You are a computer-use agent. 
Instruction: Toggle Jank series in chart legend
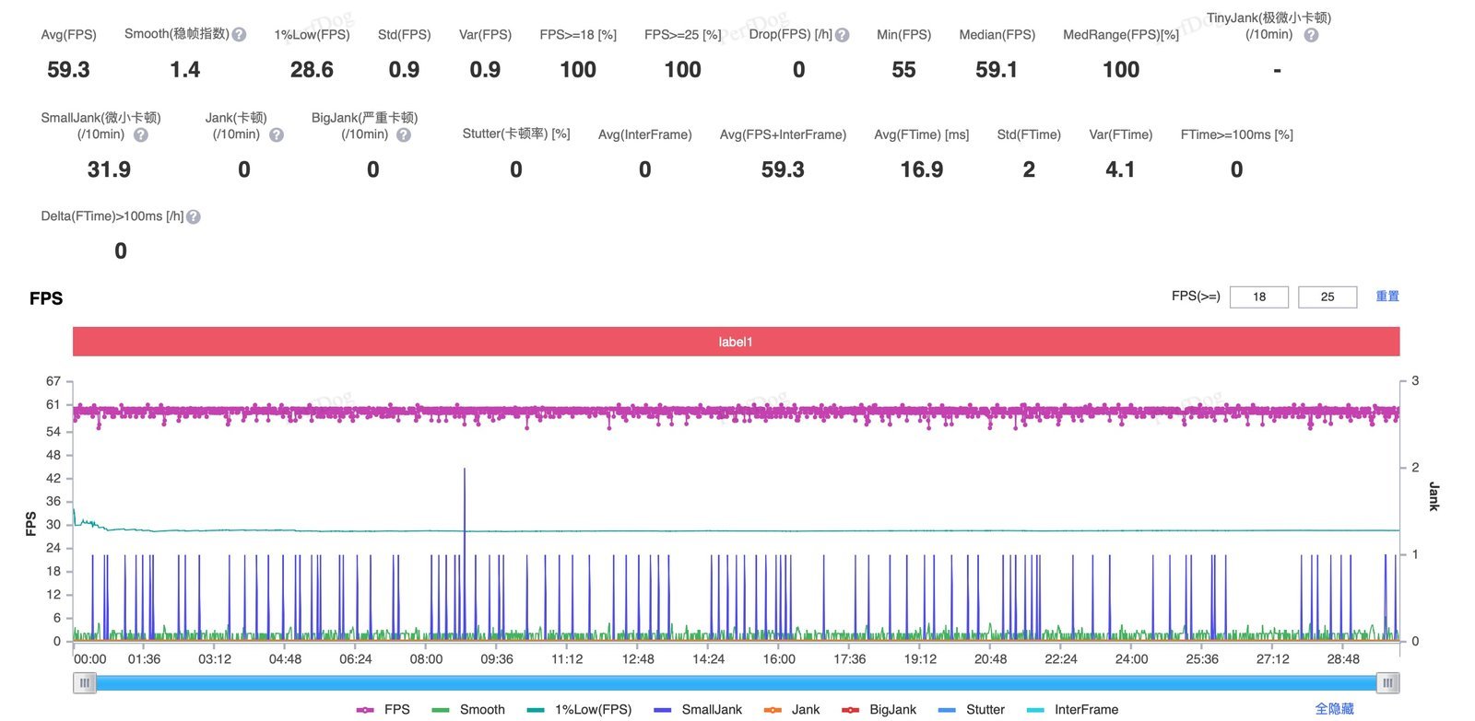792,709
